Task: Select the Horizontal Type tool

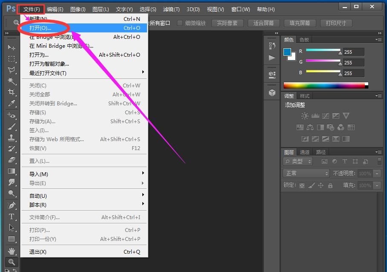Action: [12, 217]
